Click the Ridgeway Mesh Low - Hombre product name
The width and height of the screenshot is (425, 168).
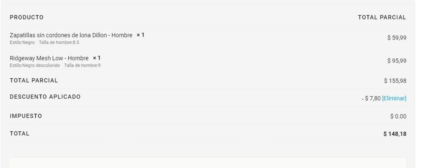coord(49,58)
